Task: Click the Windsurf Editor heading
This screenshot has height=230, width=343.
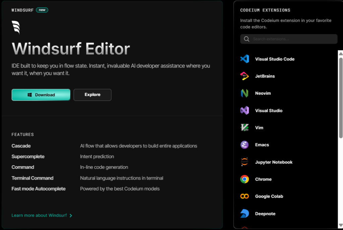Action: click(x=71, y=49)
